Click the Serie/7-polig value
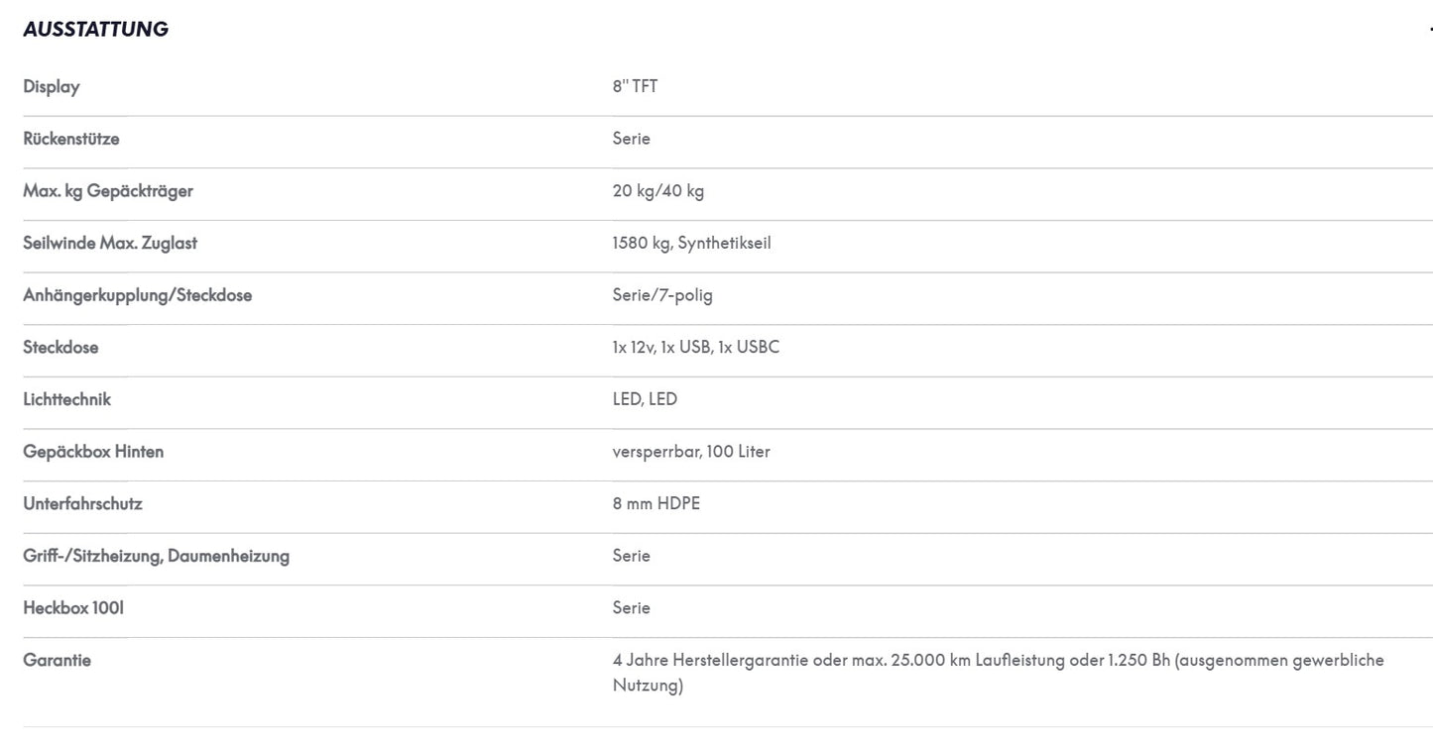The height and width of the screenshot is (744, 1433). [x=662, y=295]
